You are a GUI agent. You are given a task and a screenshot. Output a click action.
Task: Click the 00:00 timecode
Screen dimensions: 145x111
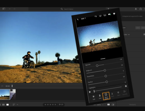tap(8, 86)
